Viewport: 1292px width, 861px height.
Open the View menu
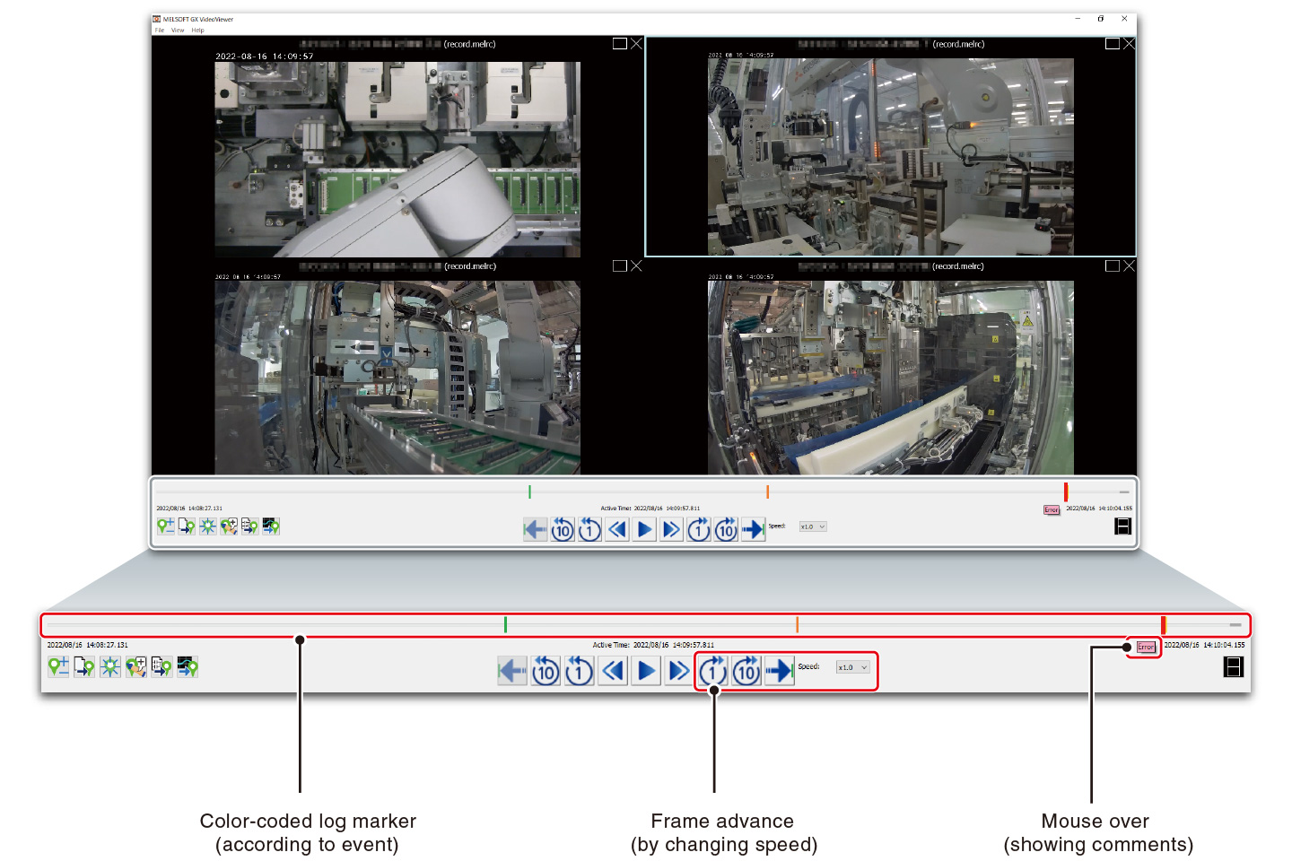click(x=178, y=30)
